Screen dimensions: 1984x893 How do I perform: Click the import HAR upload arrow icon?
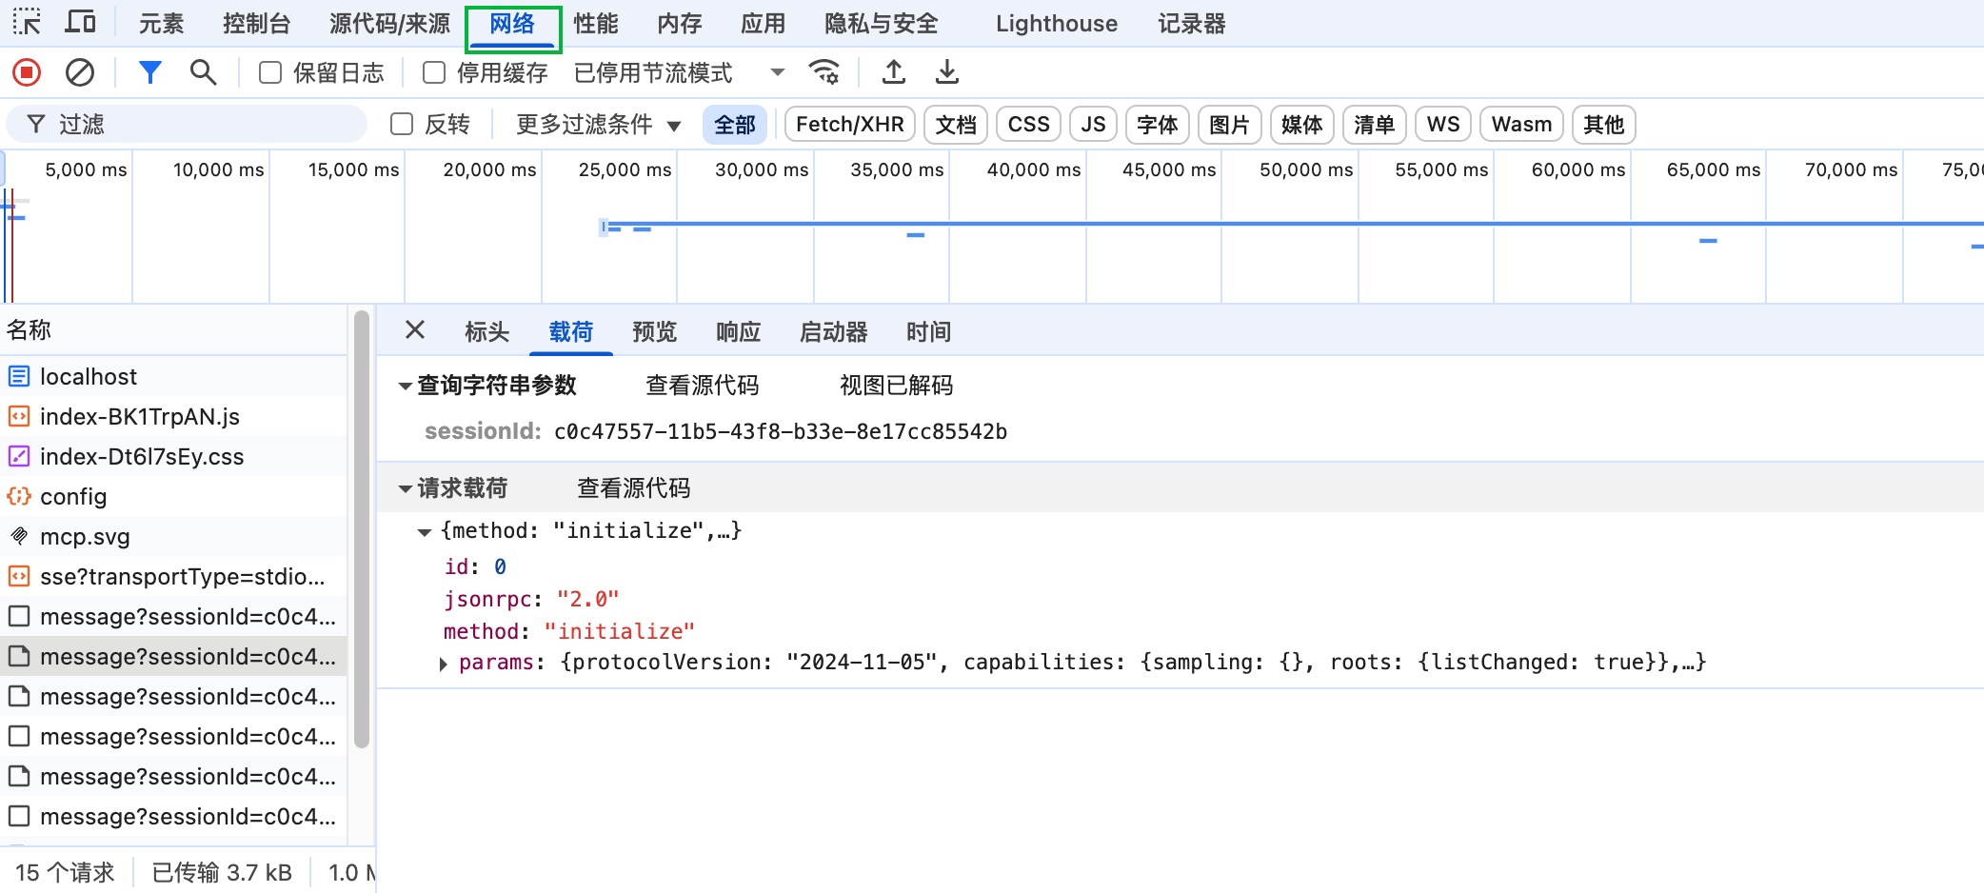point(894,72)
